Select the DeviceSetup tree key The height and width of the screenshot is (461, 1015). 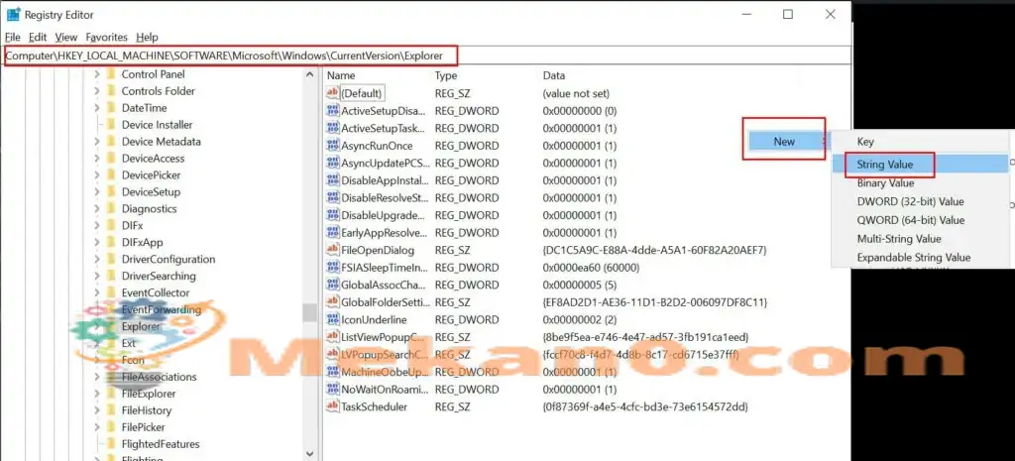point(151,192)
